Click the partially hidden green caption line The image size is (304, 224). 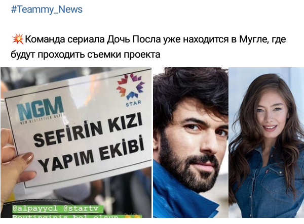(x=77, y=216)
